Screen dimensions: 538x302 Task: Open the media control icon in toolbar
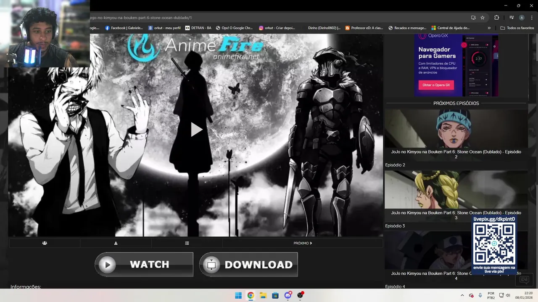[512, 18]
